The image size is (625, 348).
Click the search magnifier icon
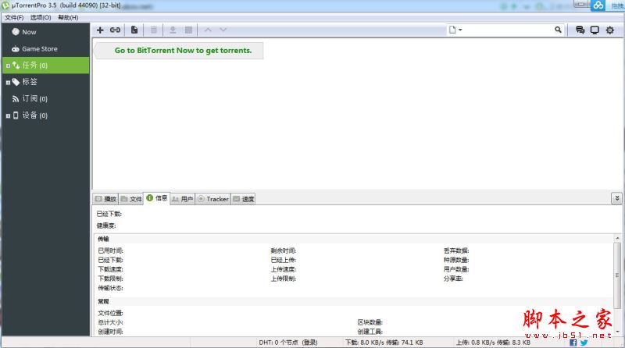tap(558, 30)
